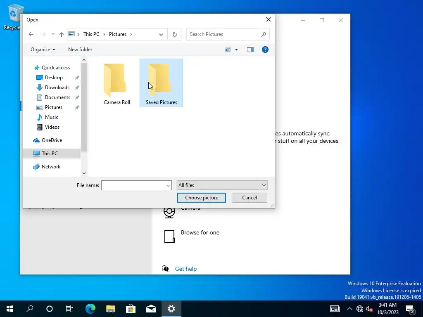Viewport: 423px width, 317px height.
Task: Open the Organize menu
Action: click(43, 50)
